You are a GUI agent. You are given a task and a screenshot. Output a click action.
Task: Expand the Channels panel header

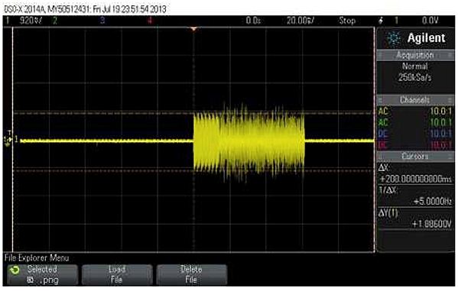415,100
